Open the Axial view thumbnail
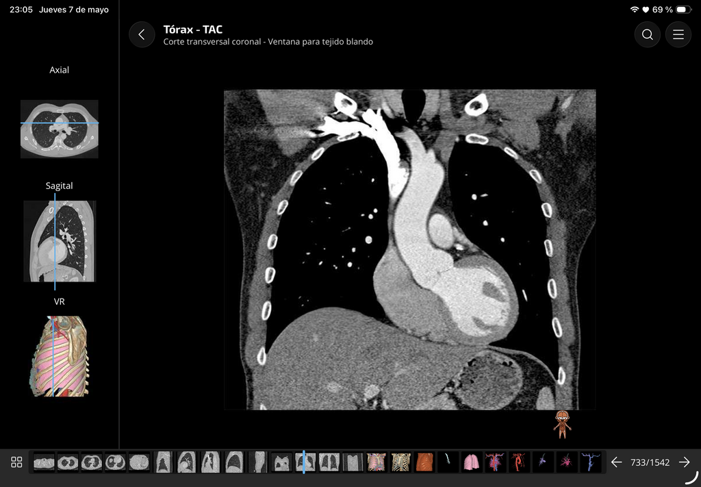The width and height of the screenshot is (701, 487). click(x=60, y=129)
